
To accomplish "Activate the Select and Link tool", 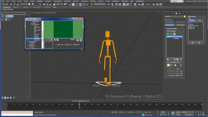I will tap(11, 5).
